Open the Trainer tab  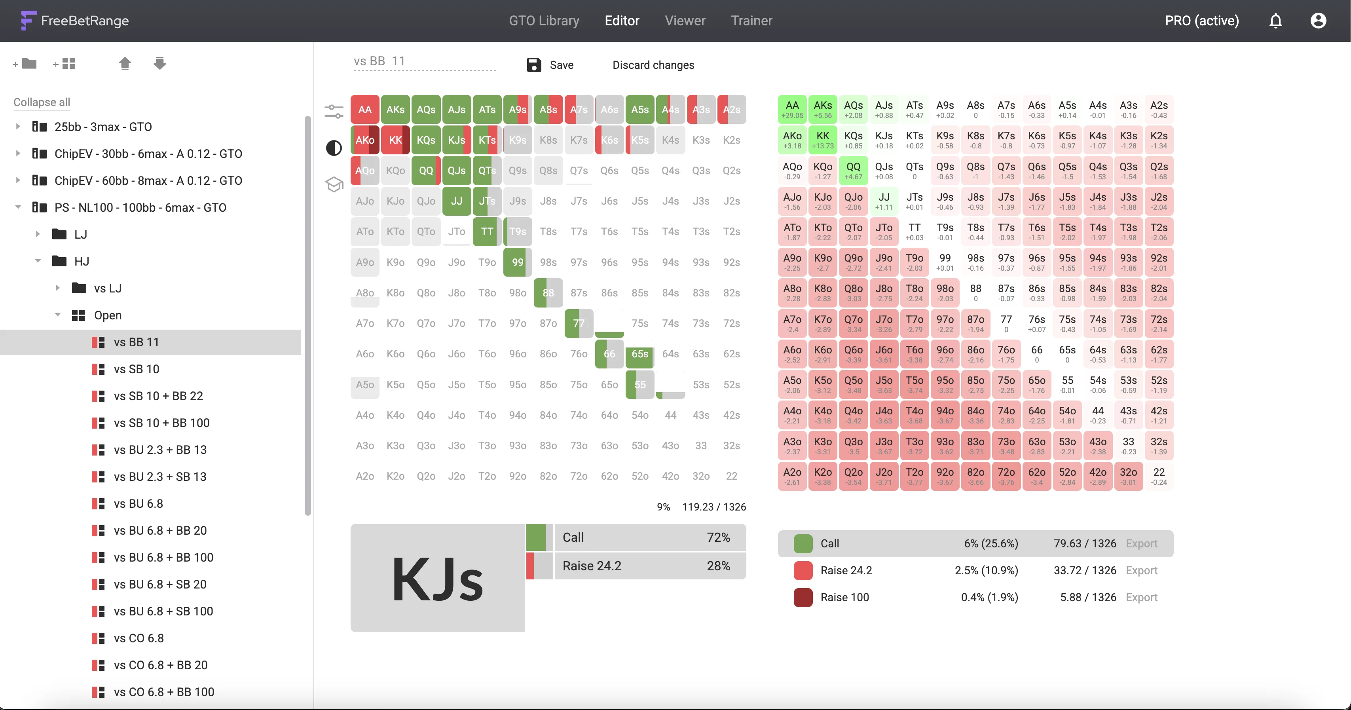(751, 21)
